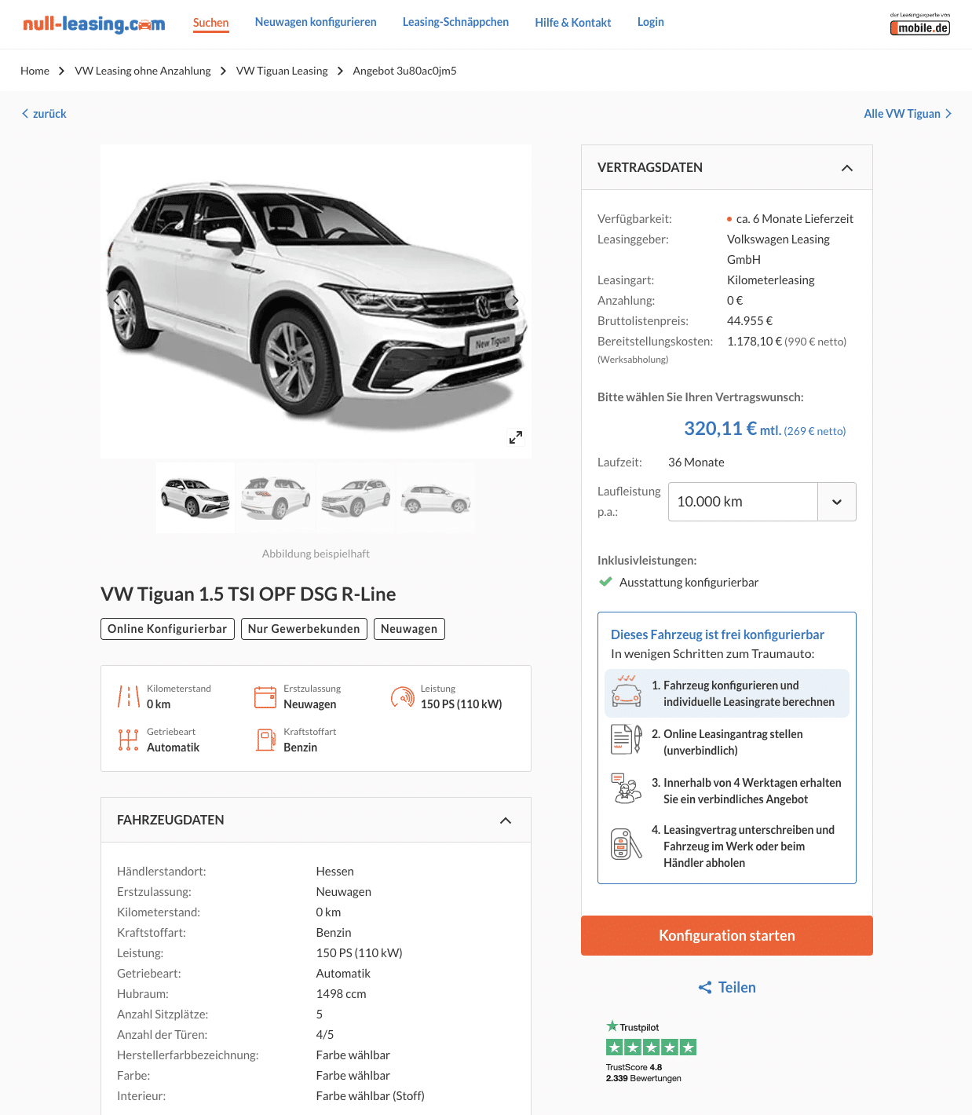The height and width of the screenshot is (1115, 972).
Task: Open Leasing-Schnäppchen menu item
Action: click(455, 22)
